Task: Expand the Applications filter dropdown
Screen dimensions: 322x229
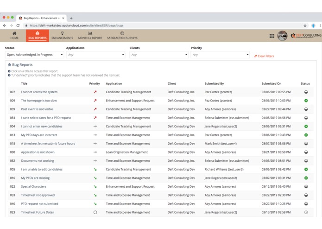Action: (x=96, y=55)
